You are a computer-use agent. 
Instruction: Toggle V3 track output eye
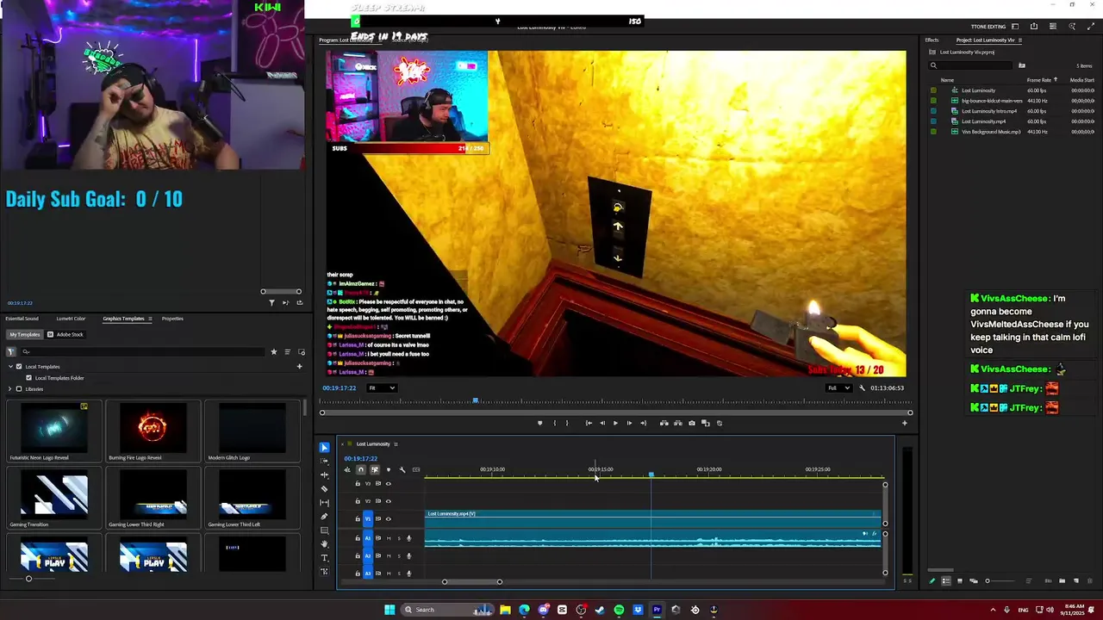pyautogui.click(x=388, y=483)
